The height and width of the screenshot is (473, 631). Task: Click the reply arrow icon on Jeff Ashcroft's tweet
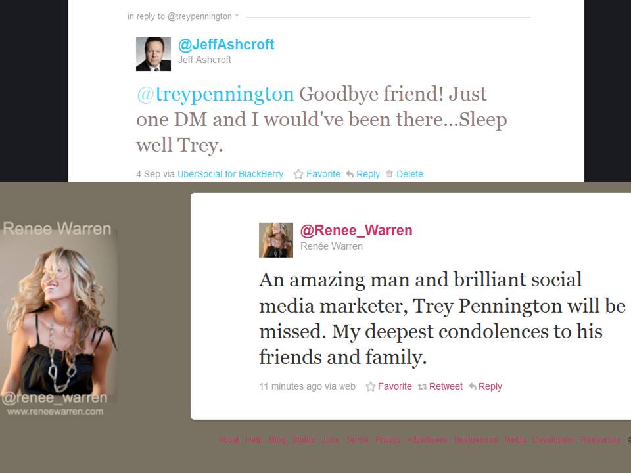pyautogui.click(x=350, y=174)
